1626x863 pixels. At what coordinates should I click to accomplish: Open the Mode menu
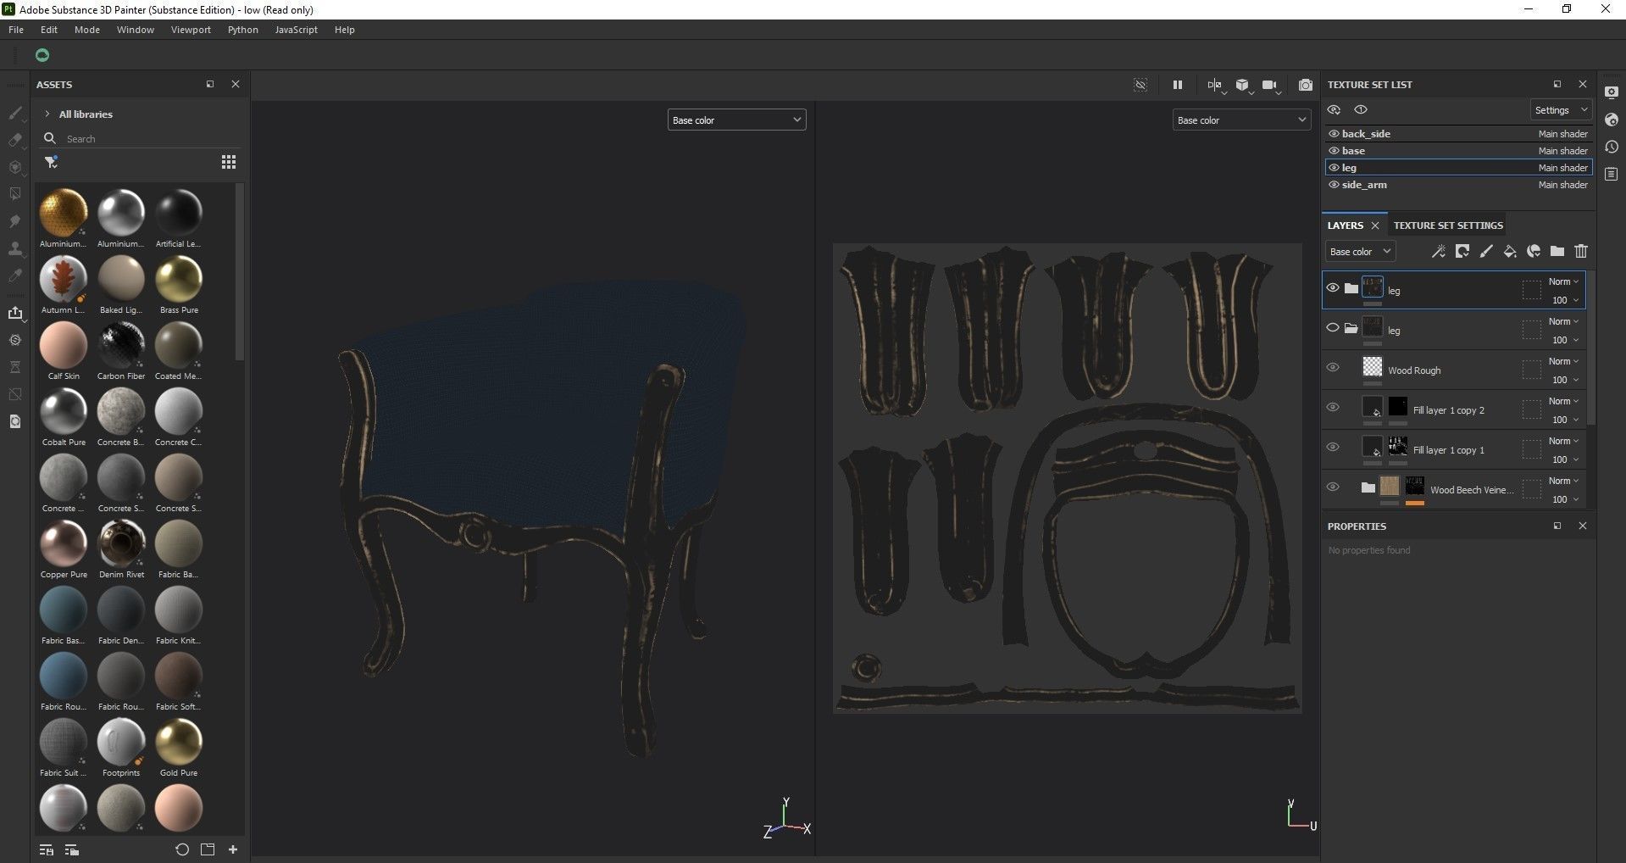[87, 30]
